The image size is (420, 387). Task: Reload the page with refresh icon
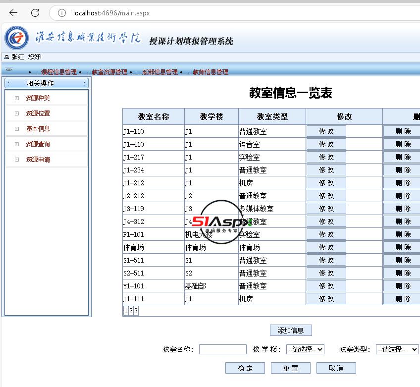(x=35, y=13)
